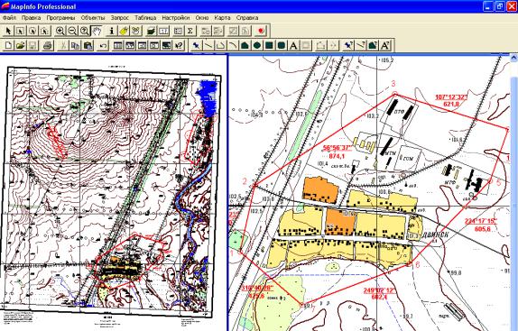Paste using the clipboard icon
The height and width of the screenshot is (331, 518).
88,45
